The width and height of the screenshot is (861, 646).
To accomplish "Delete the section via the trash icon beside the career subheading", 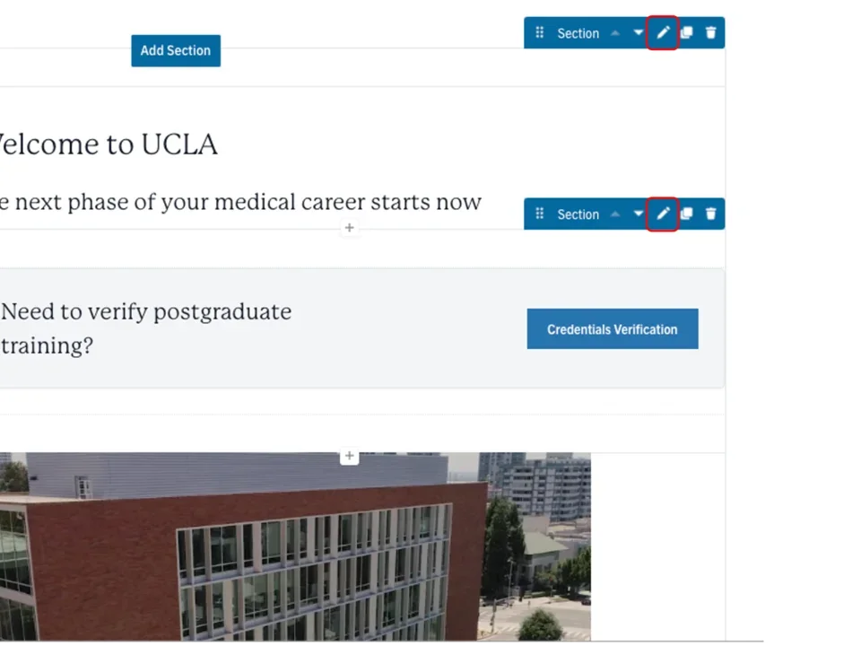I will tap(711, 214).
